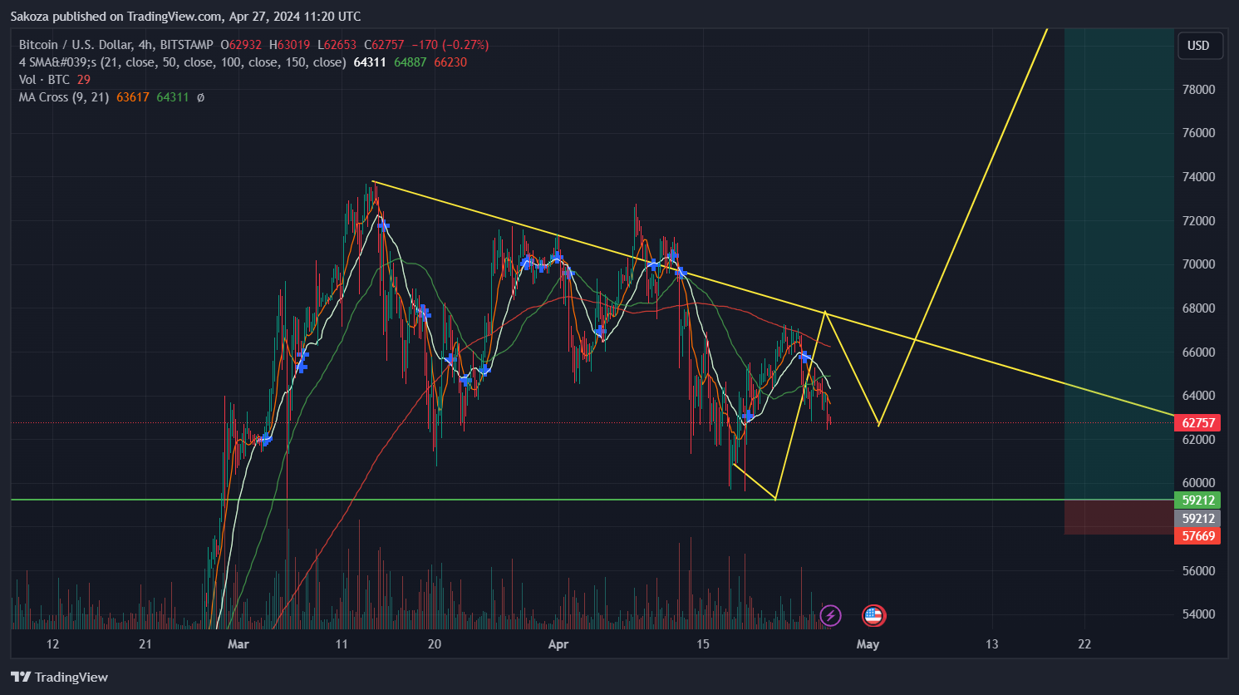The image size is (1239, 695).
Task: Click the 70000 price axis label
Action: tap(1198, 264)
